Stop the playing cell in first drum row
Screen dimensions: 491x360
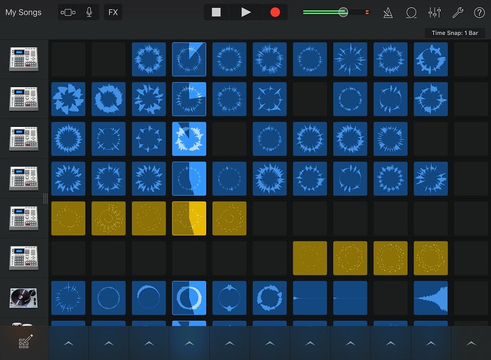point(189,59)
